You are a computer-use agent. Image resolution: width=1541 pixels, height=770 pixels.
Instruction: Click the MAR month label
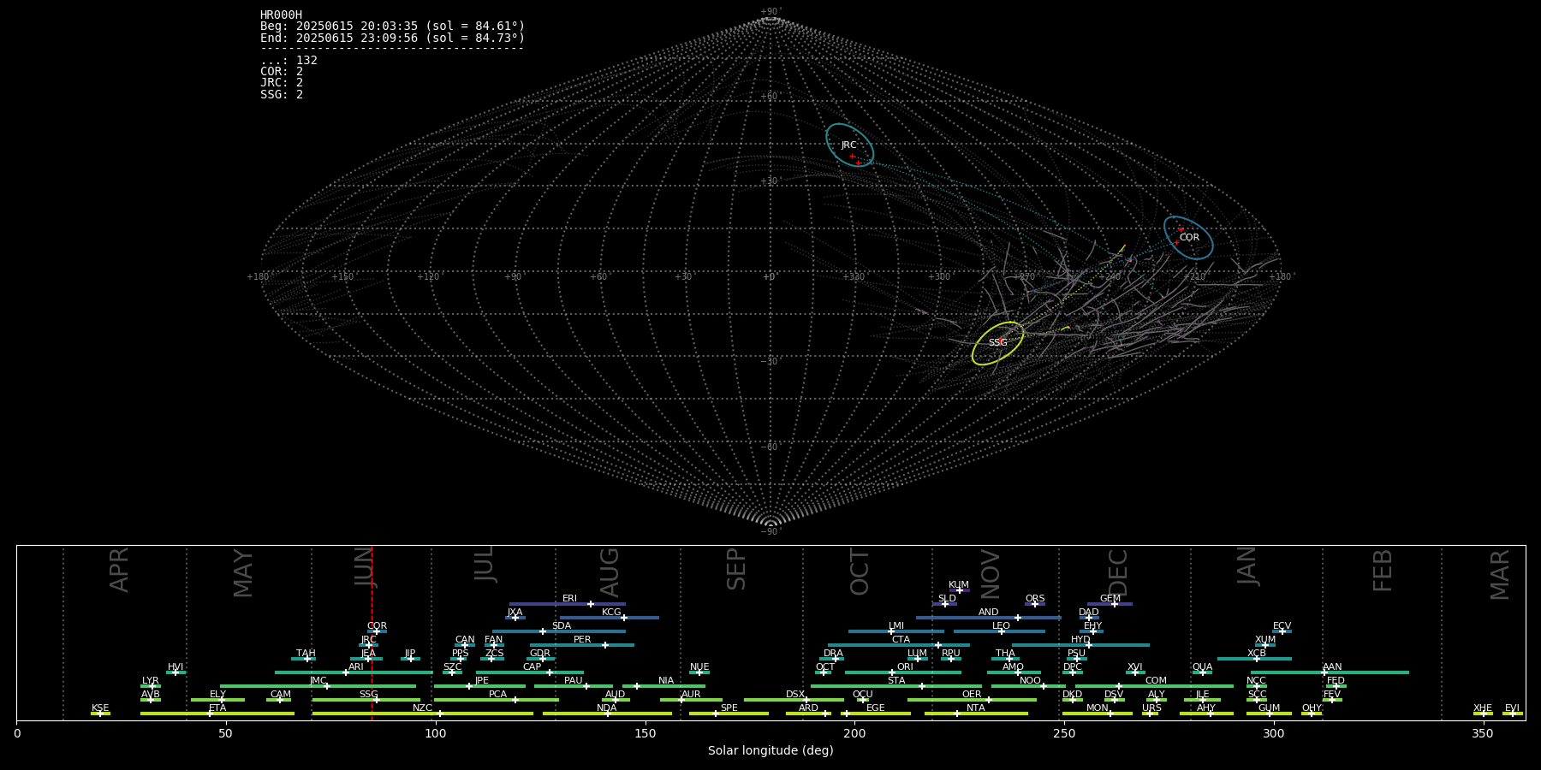tap(1500, 574)
